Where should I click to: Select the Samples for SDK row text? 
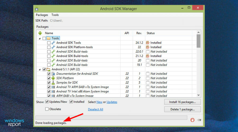67,83
